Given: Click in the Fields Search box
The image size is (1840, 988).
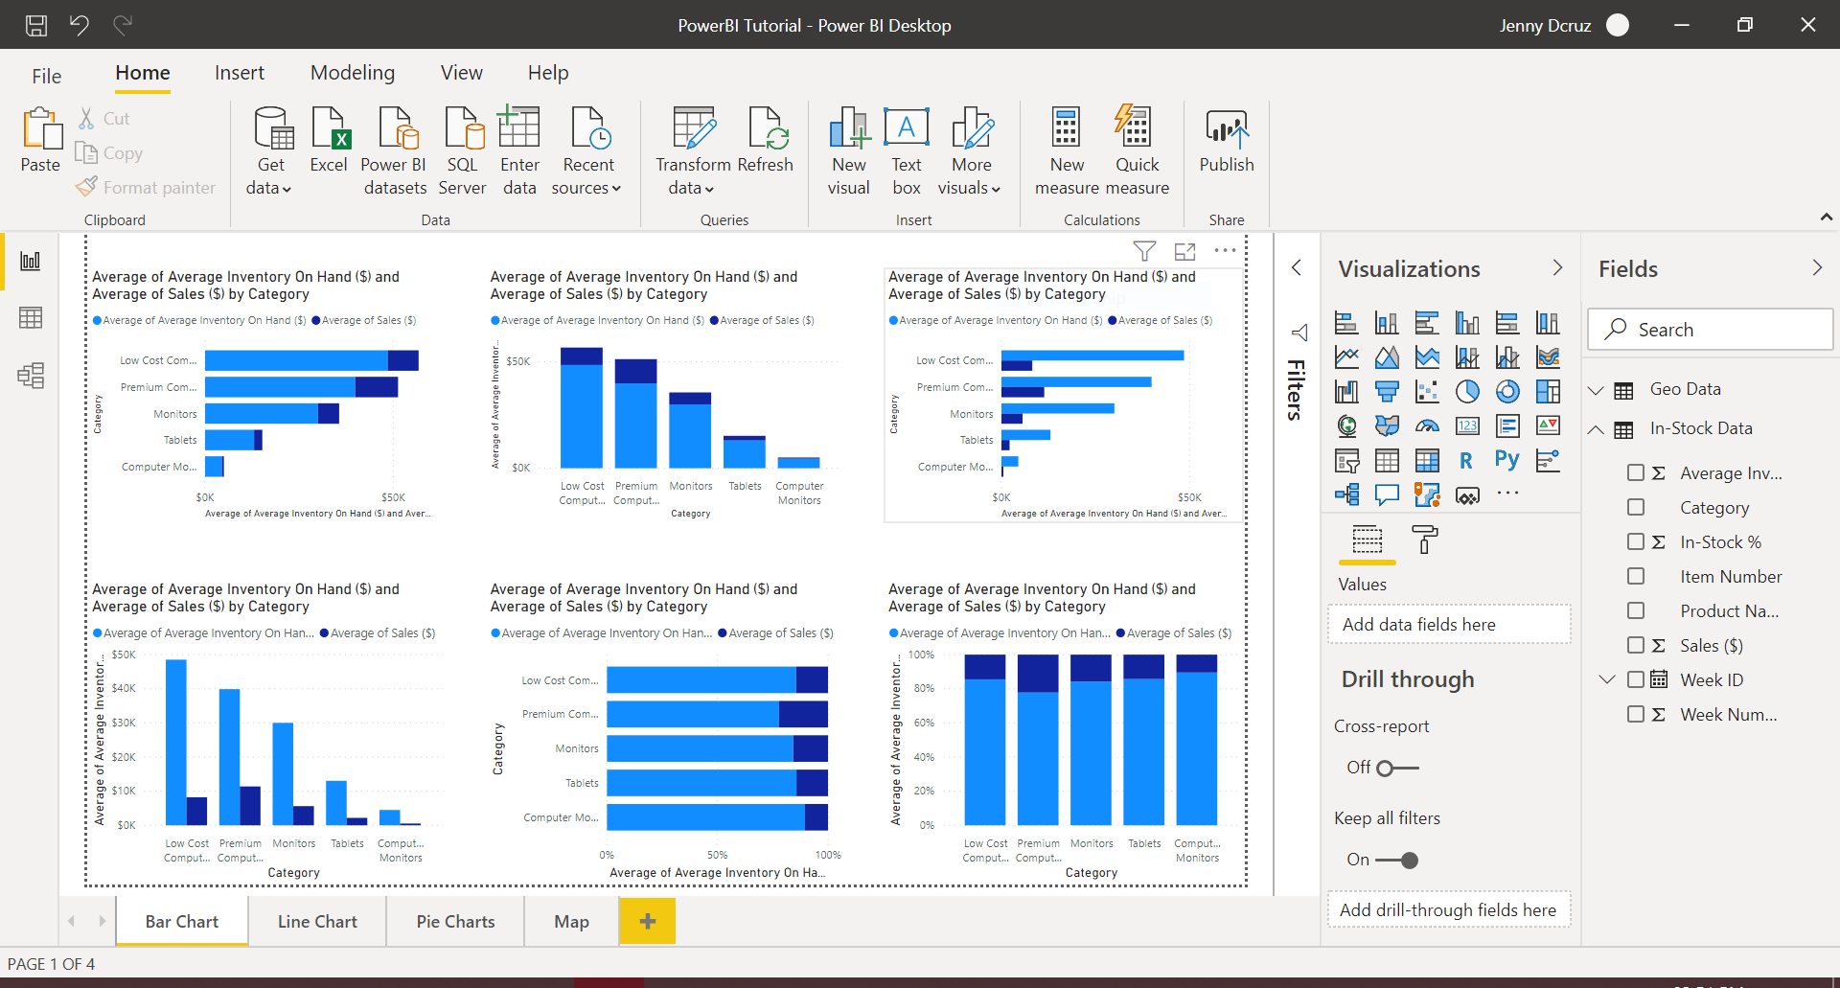Looking at the screenshot, I should pos(1711,330).
